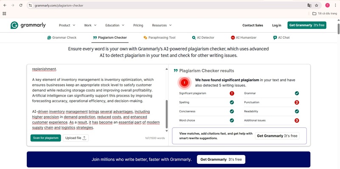Click the Paraphrasing Tool tab icon
Viewport: 340px width, 169px height.
(145, 37)
